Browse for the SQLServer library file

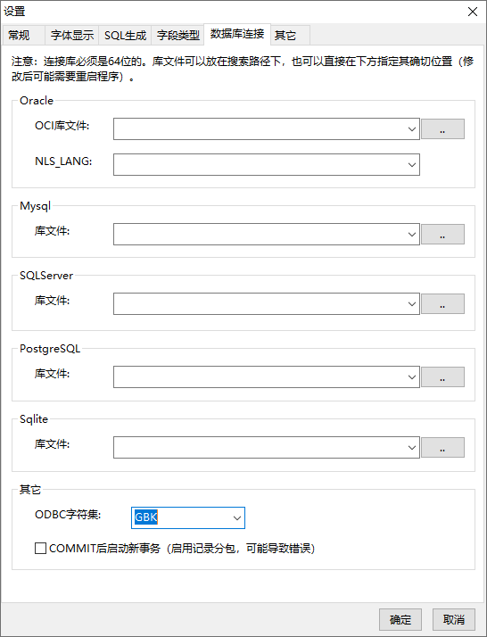pyautogui.click(x=442, y=303)
